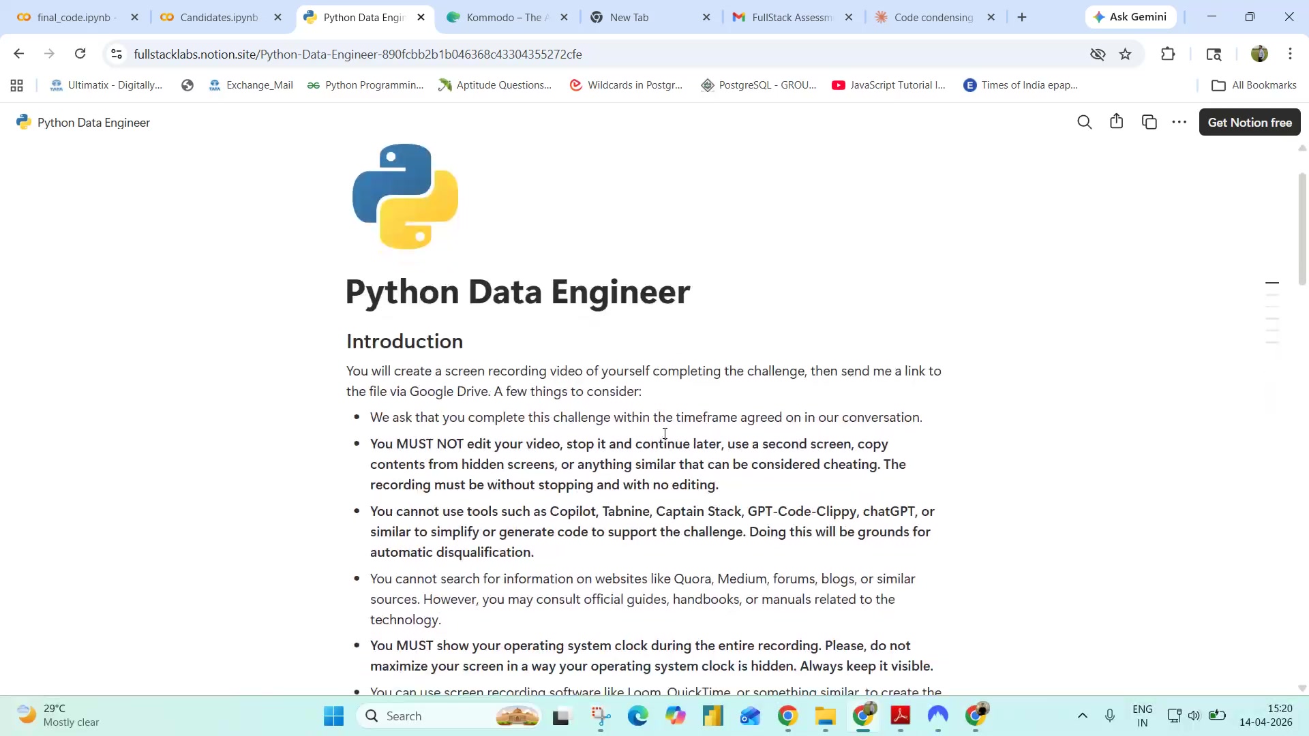Switch to the Candidates.ipynb tab
1309x736 pixels.
(219, 18)
